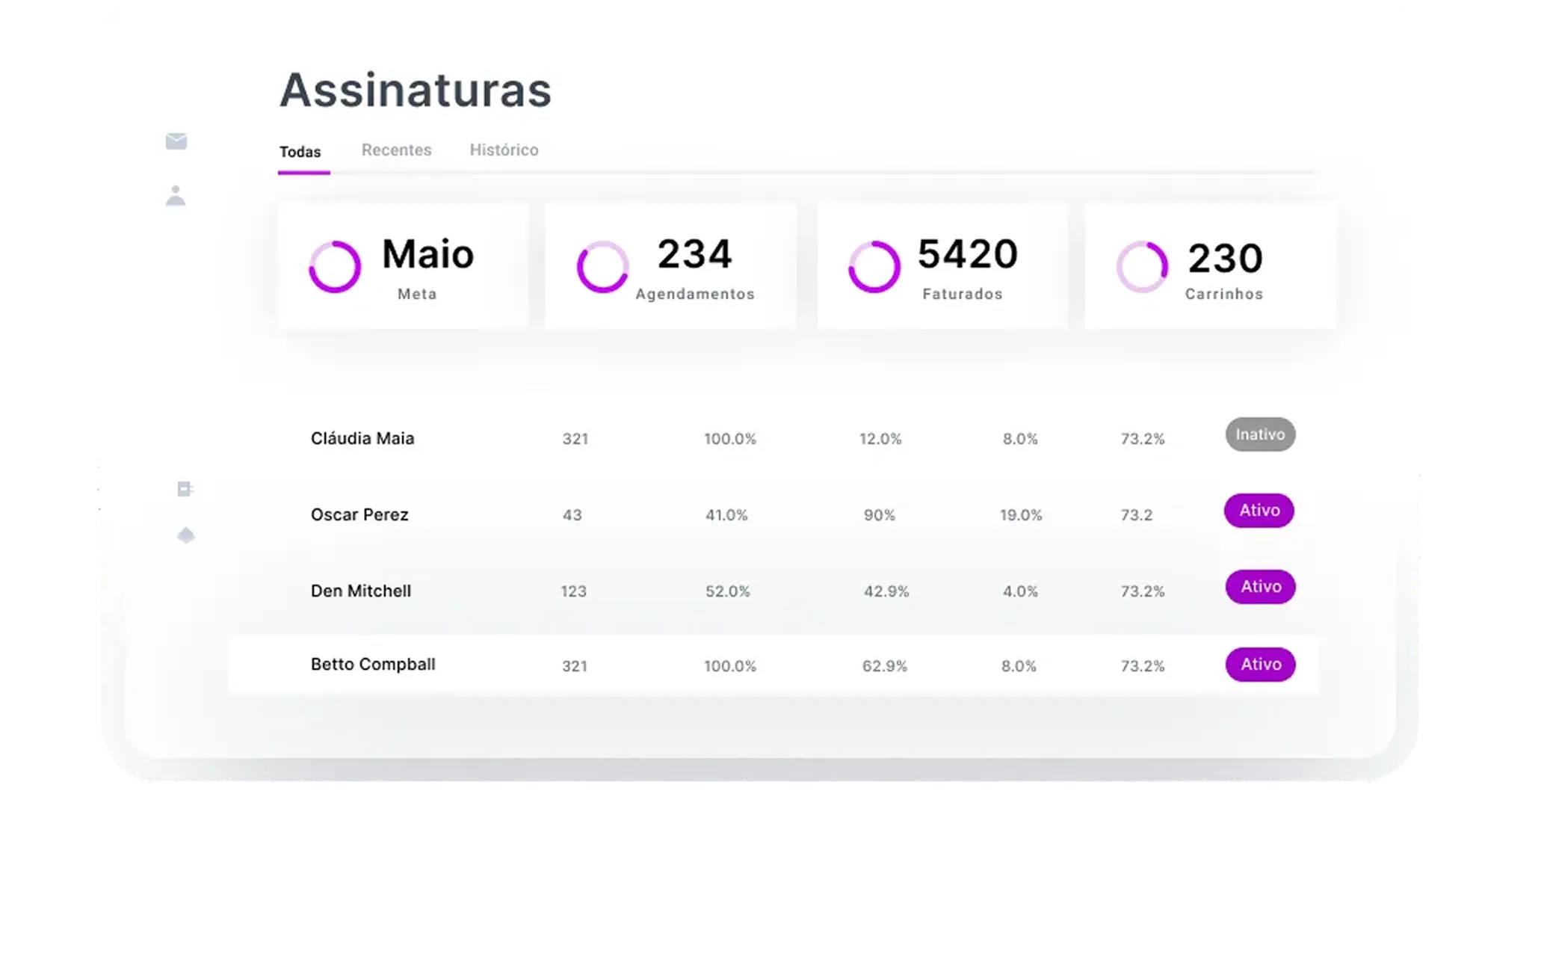Open the 5420 Faturados summary card

(x=942, y=266)
